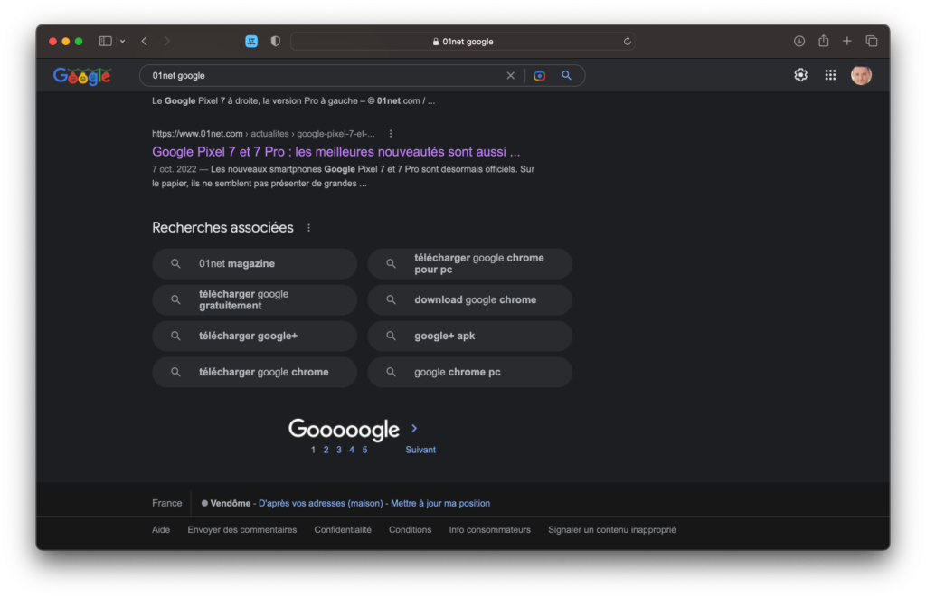Open the Google account avatar
This screenshot has width=926, height=598.
click(x=861, y=75)
